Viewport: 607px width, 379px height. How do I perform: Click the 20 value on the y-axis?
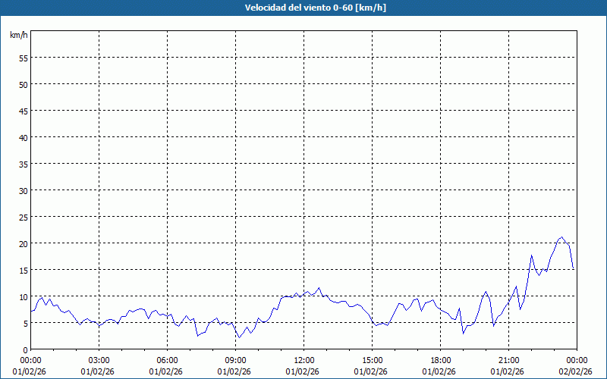24,243
